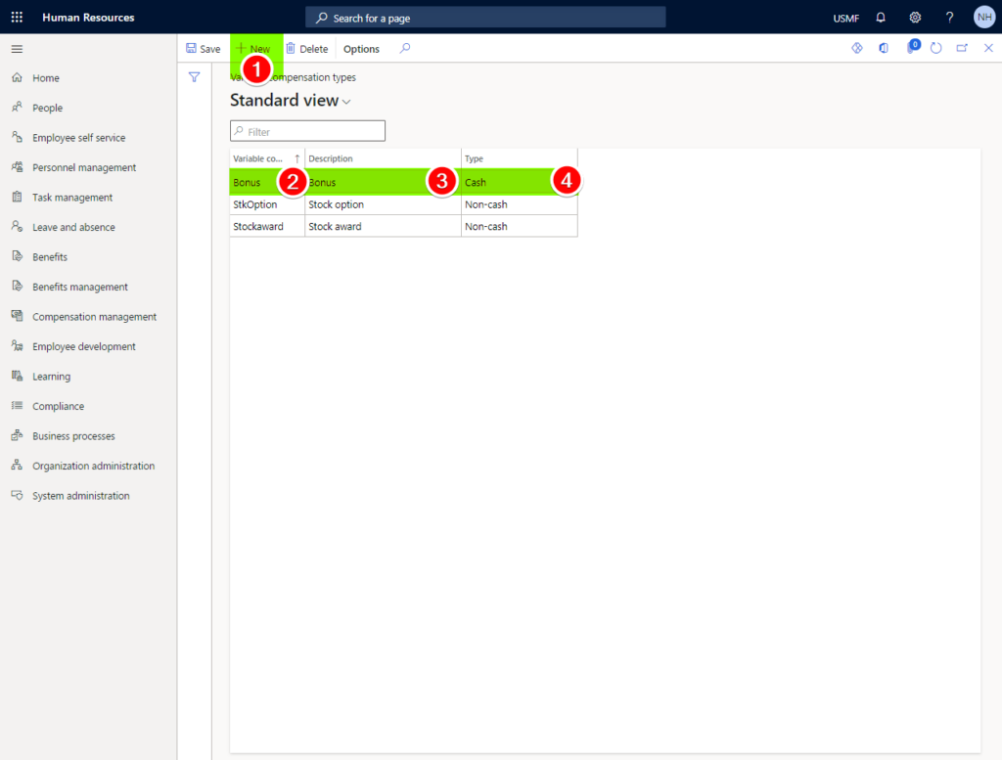
Task: Open the NH user account menu
Action: tap(984, 18)
